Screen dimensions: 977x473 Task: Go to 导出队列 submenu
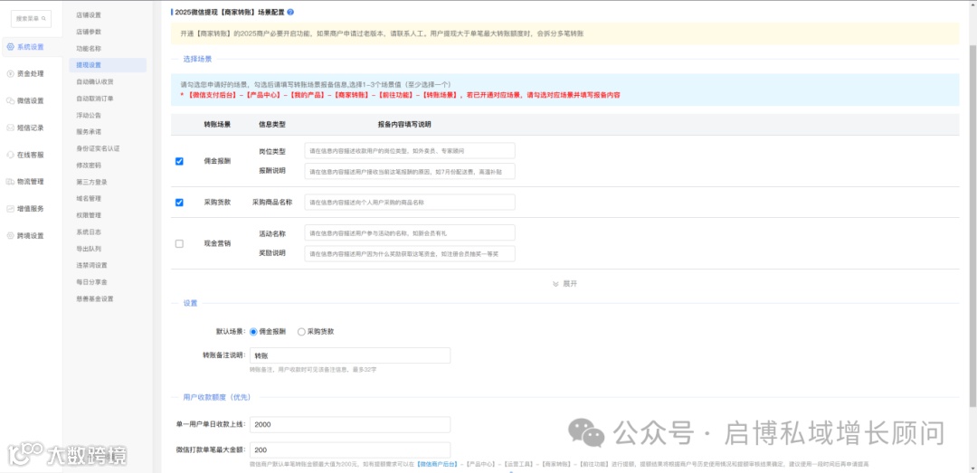click(x=89, y=249)
